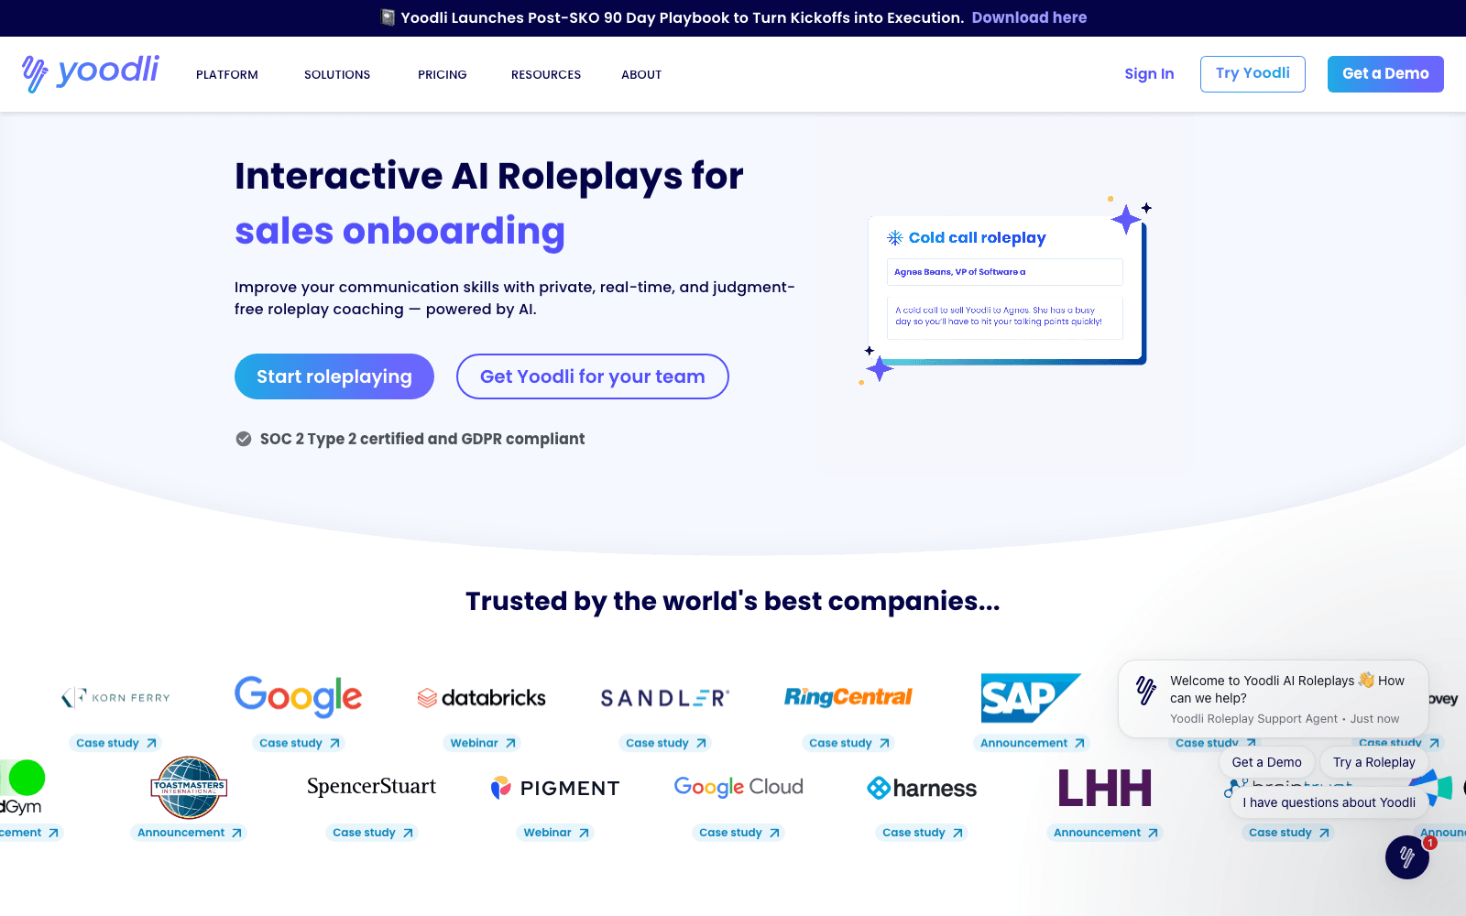Viewport: 1466px width, 916px height.
Task: Open LHH announcement link
Action: (x=1106, y=833)
